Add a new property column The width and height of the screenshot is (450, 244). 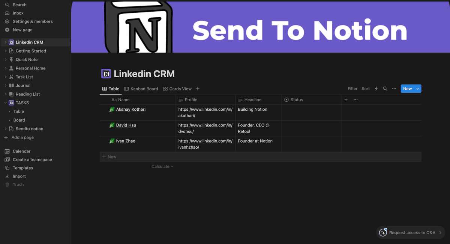pos(346,100)
